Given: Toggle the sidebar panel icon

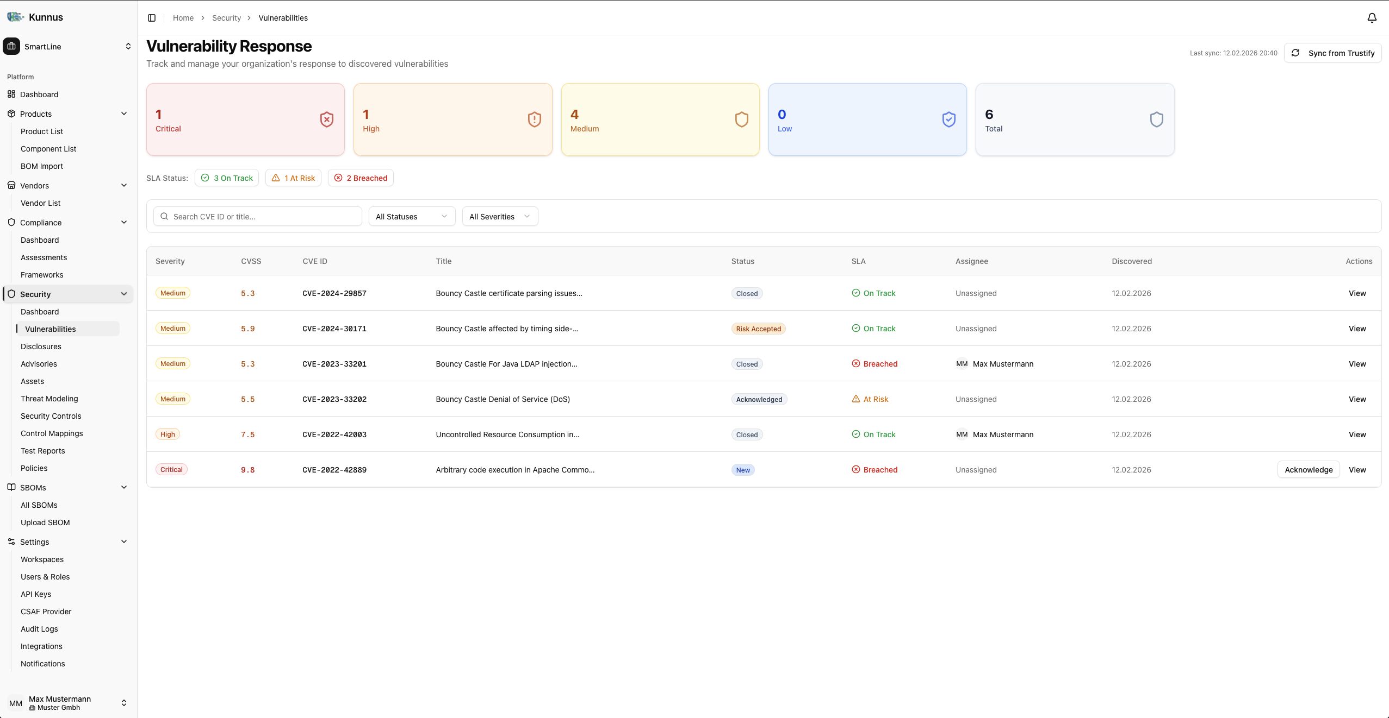Looking at the screenshot, I should point(152,18).
